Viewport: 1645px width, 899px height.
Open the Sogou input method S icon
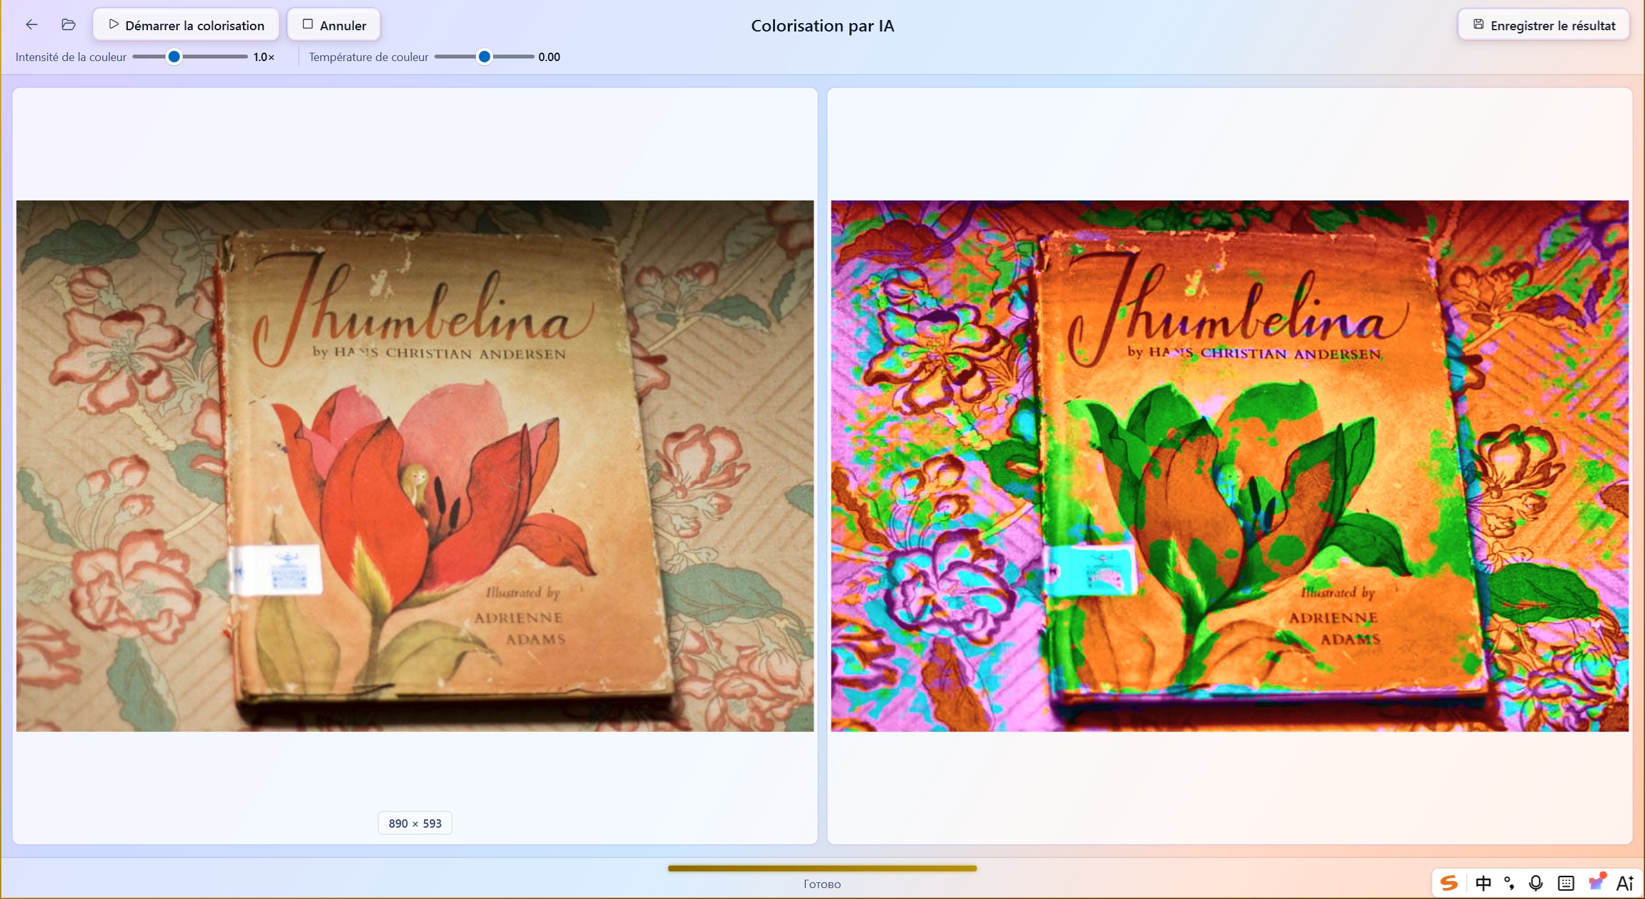pos(1449,883)
